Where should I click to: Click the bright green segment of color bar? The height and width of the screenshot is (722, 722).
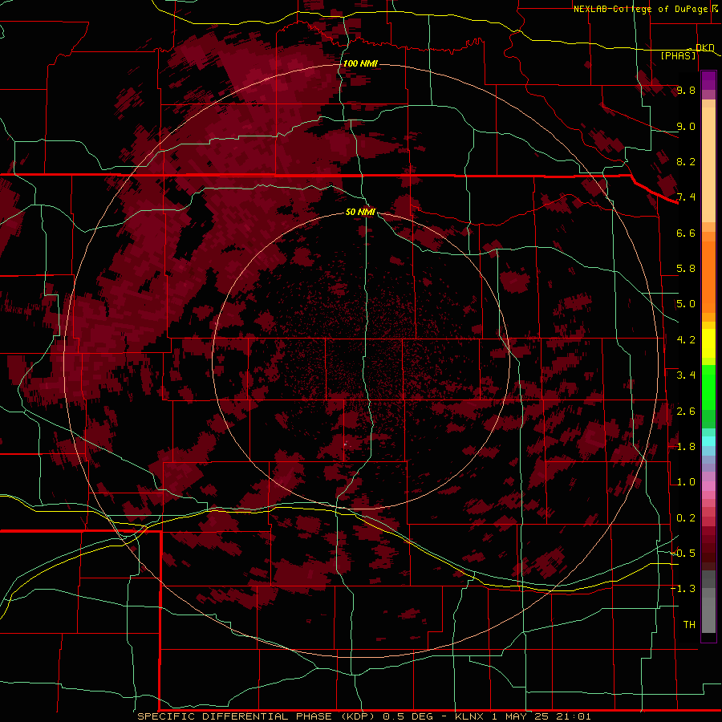point(708,389)
